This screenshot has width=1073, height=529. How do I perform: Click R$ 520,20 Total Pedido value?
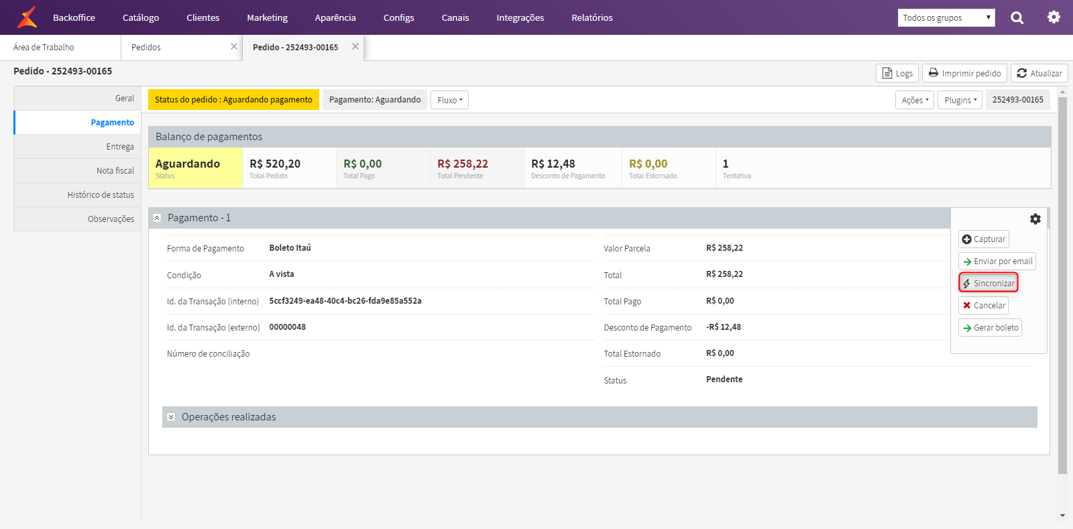pos(275,164)
